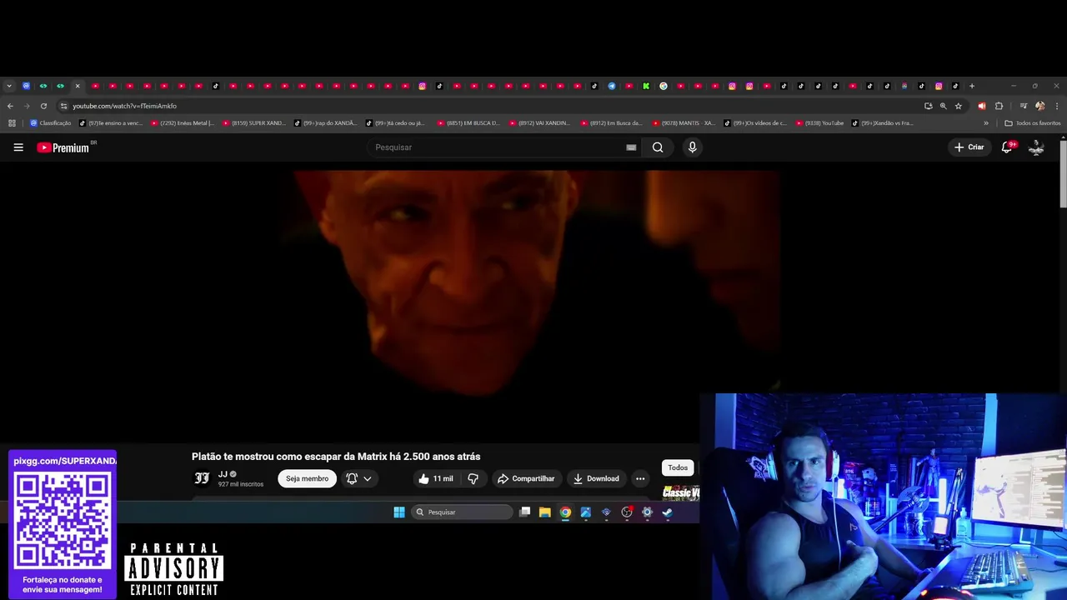The width and height of the screenshot is (1067, 600).
Task: Open the red speaker extension icon
Action: [981, 106]
